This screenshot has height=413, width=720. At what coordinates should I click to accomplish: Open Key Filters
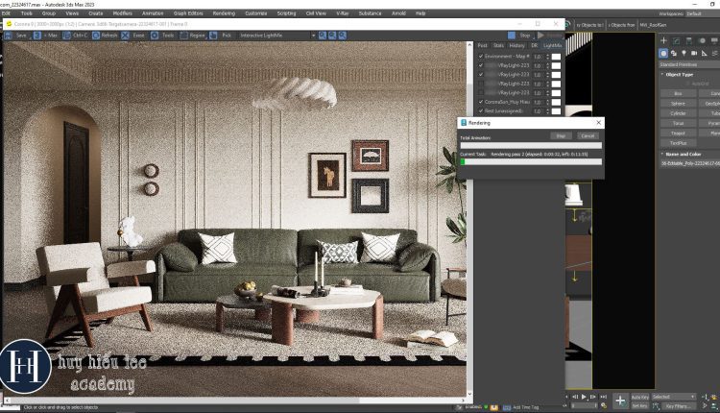[x=678, y=406]
